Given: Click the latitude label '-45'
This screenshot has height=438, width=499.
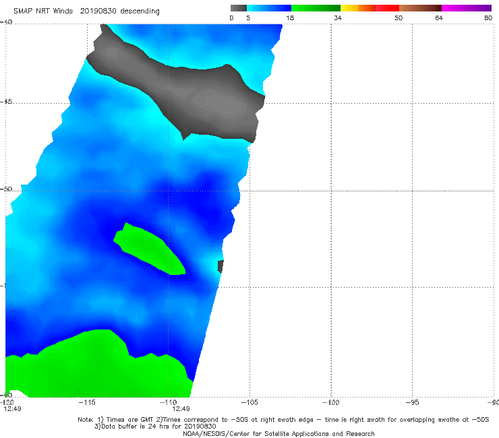Looking at the screenshot, I should coord(6,102).
